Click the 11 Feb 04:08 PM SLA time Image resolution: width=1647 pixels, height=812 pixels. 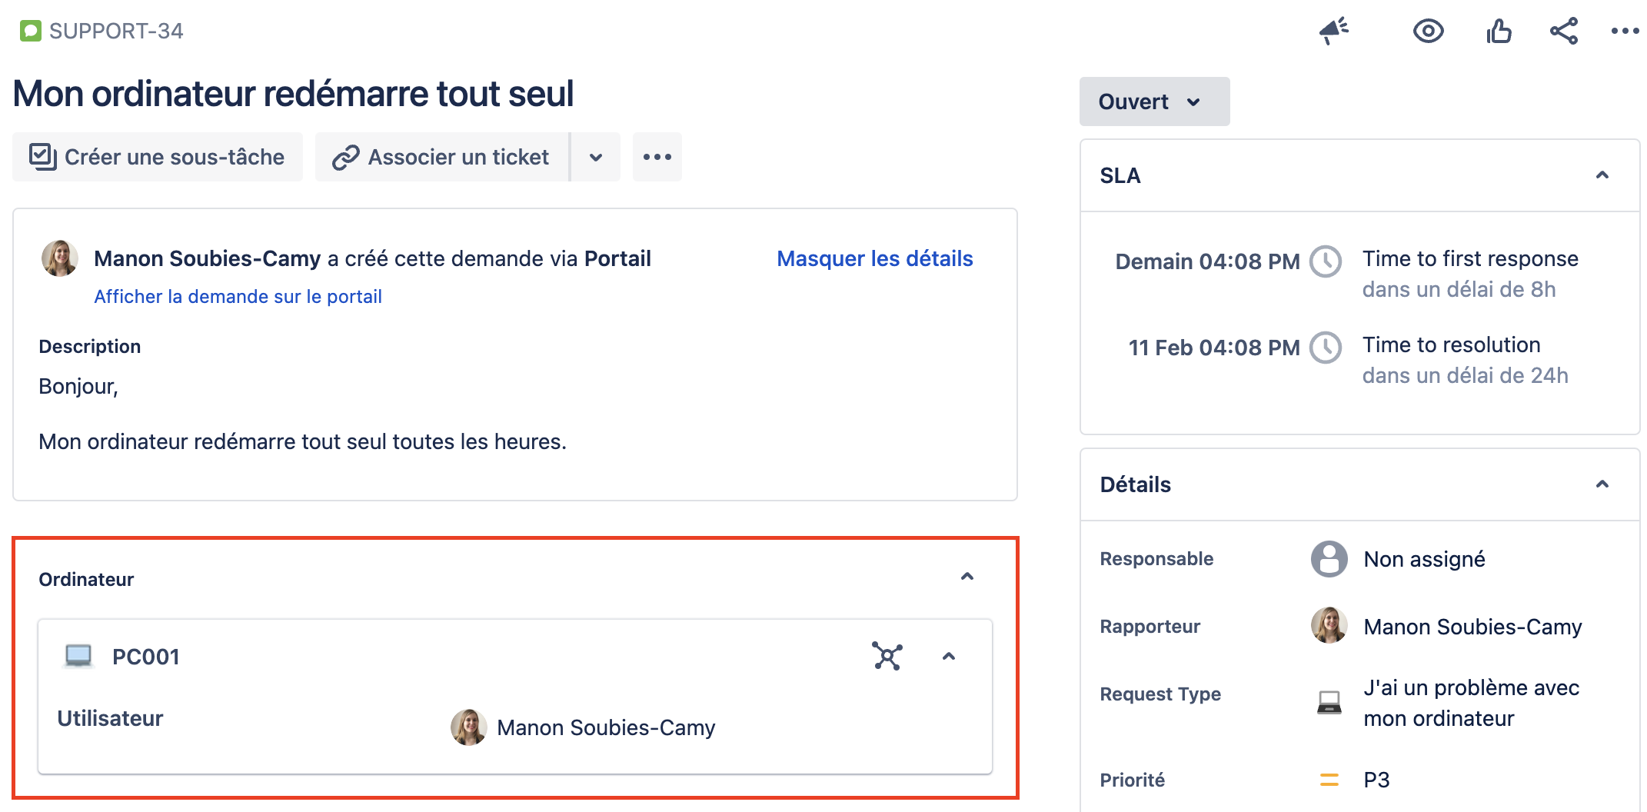click(x=1214, y=348)
